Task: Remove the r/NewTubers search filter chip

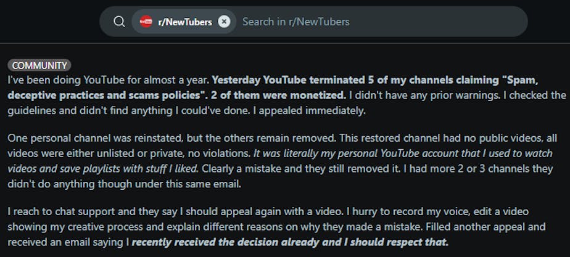Action: [224, 22]
